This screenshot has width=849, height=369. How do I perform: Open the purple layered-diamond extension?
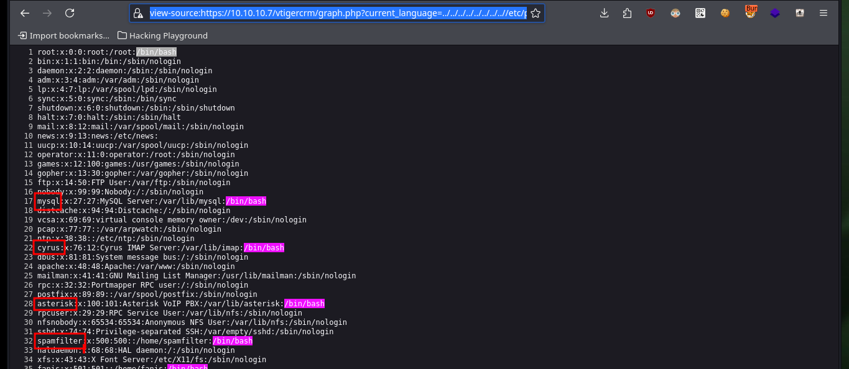tap(775, 13)
